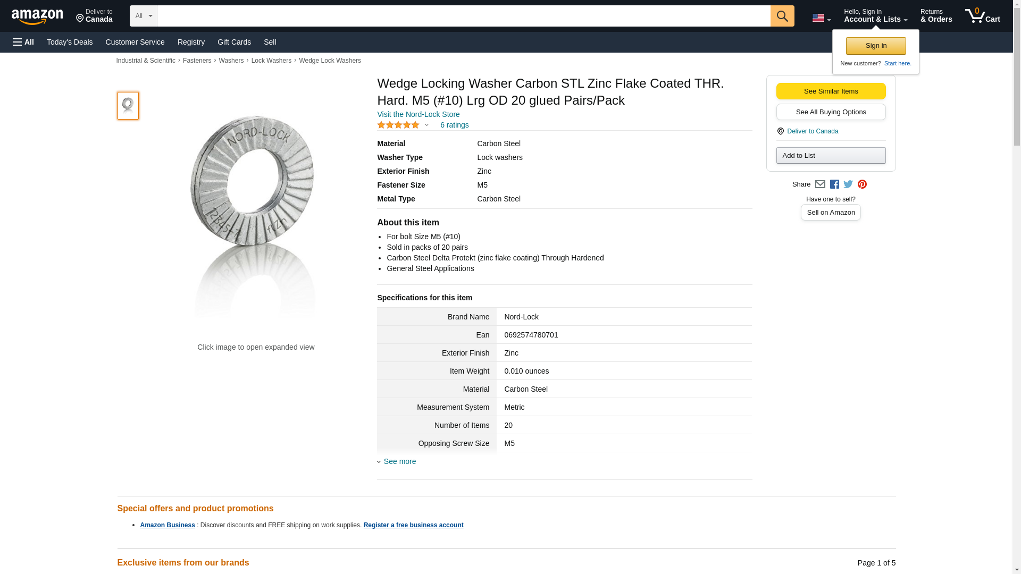The width and height of the screenshot is (1021, 574).
Task: Go to the Amazon home logo
Action: coord(37,16)
